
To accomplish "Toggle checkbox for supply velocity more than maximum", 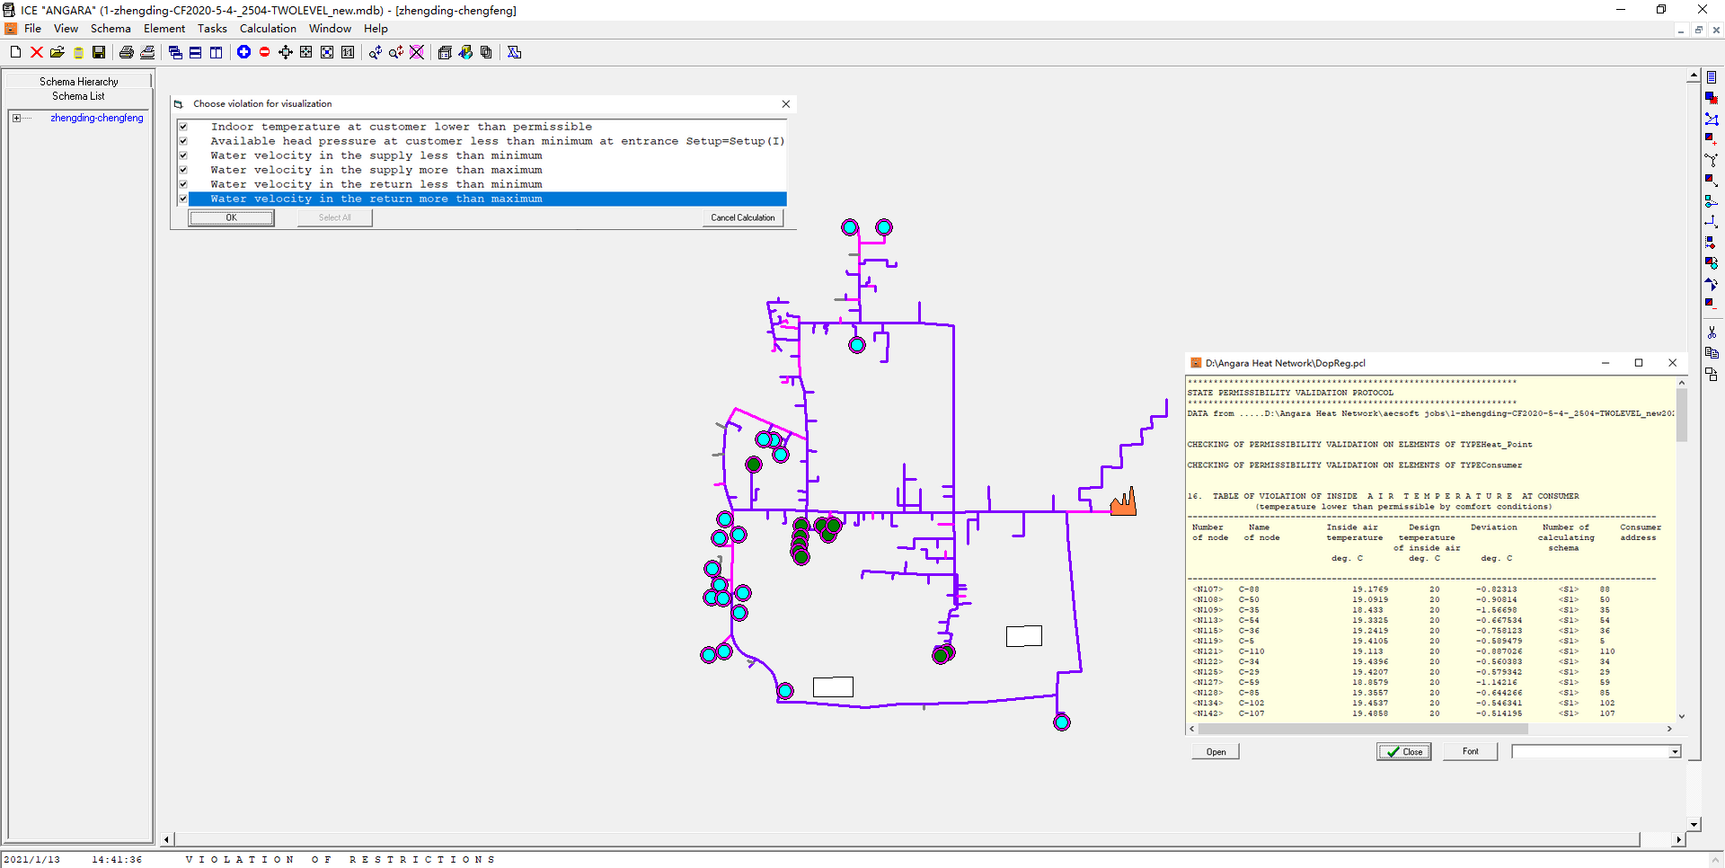I will 183,170.
